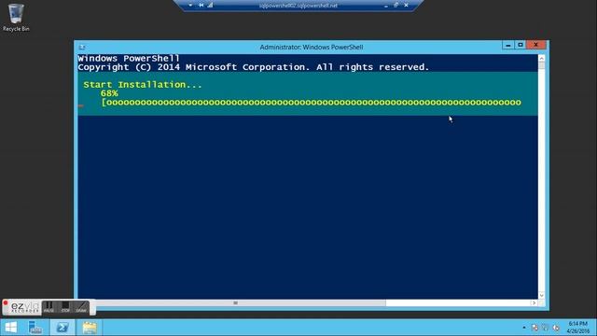Click the PowerShell title bar text
The height and width of the screenshot is (336, 597).
click(311, 48)
